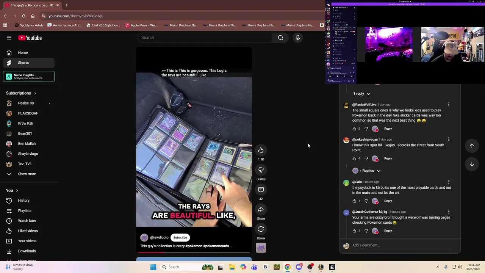This screenshot has width=485, height=273.
Task: Open Shorts in the YouTube sidebar
Action: [29, 63]
